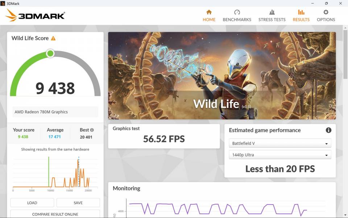Image resolution: width=348 pixels, height=218 pixels.
Task: Switch to the BENCHMARKS tab
Action: pyautogui.click(x=237, y=20)
